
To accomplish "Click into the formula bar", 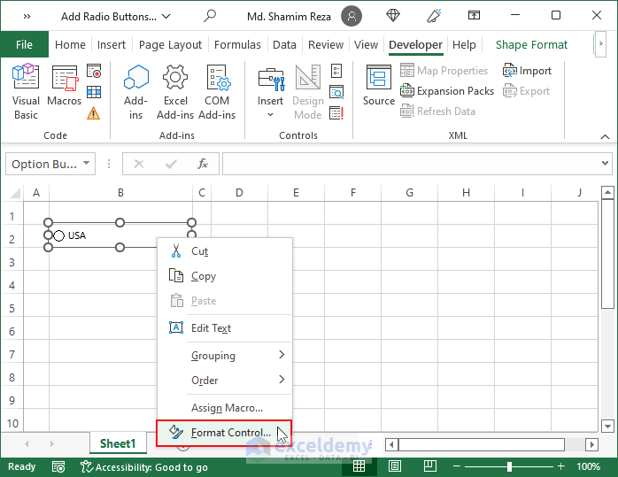I will click(x=410, y=164).
